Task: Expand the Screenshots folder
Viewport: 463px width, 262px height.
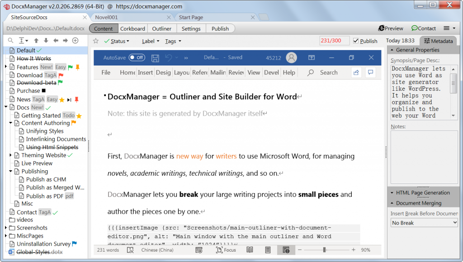Action: coord(5,228)
